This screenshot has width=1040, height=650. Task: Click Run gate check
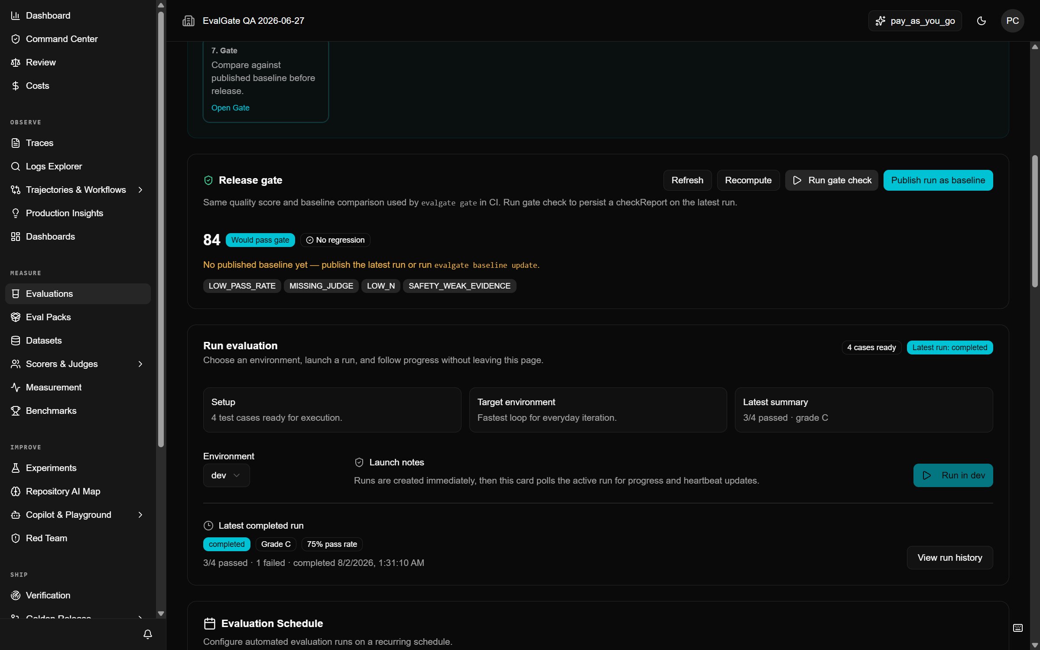point(832,180)
